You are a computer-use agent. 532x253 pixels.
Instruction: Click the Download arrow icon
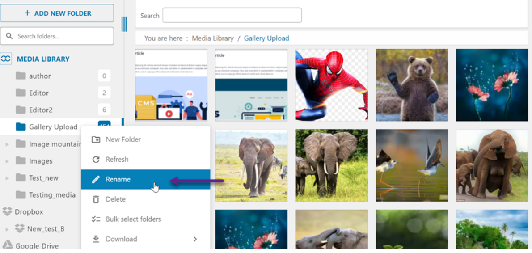point(96,239)
